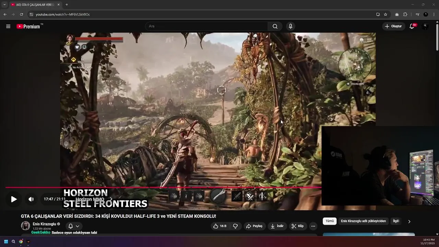Viewport: 439px width, 247px height.
Task: Play the YouTube video
Action: [x=14, y=199]
